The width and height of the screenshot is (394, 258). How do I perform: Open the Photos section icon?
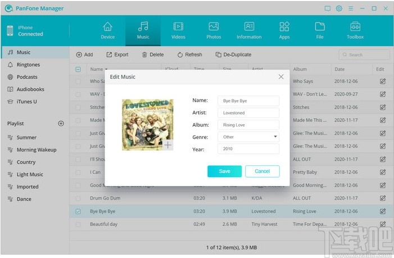[x=214, y=26]
